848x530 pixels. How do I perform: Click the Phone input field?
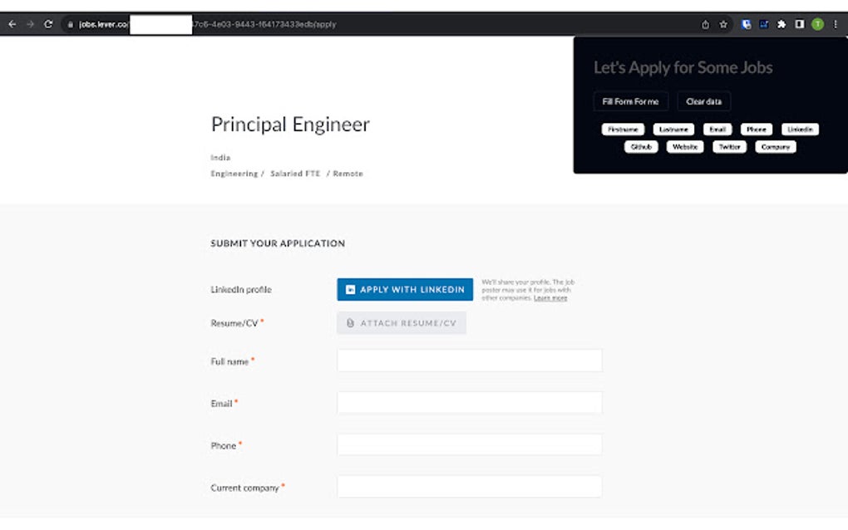pyautogui.click(x=469, y=444)
